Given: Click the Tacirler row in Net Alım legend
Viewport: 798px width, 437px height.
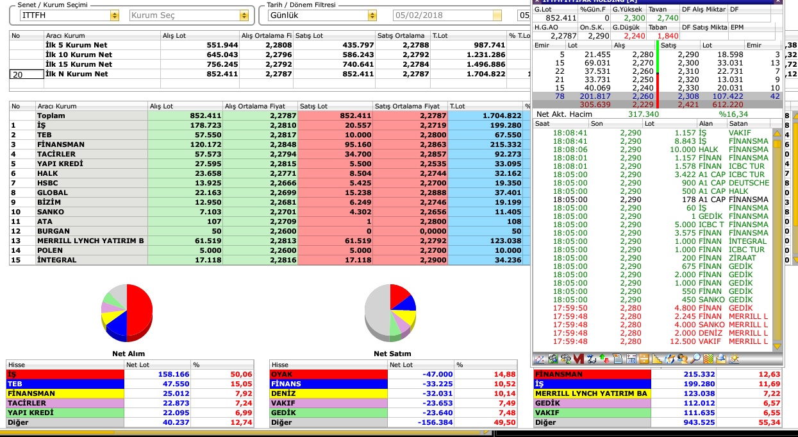Looking at the screenshot, I should tap(130, 403).
